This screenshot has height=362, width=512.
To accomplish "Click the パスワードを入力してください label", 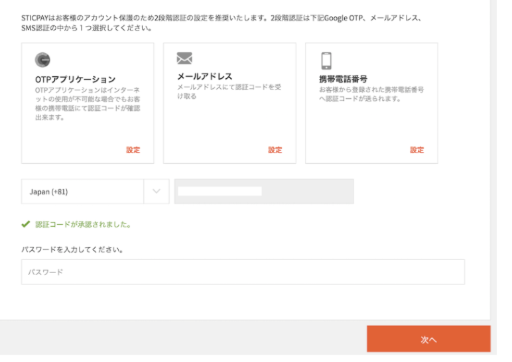I will [x=72, y=250].
